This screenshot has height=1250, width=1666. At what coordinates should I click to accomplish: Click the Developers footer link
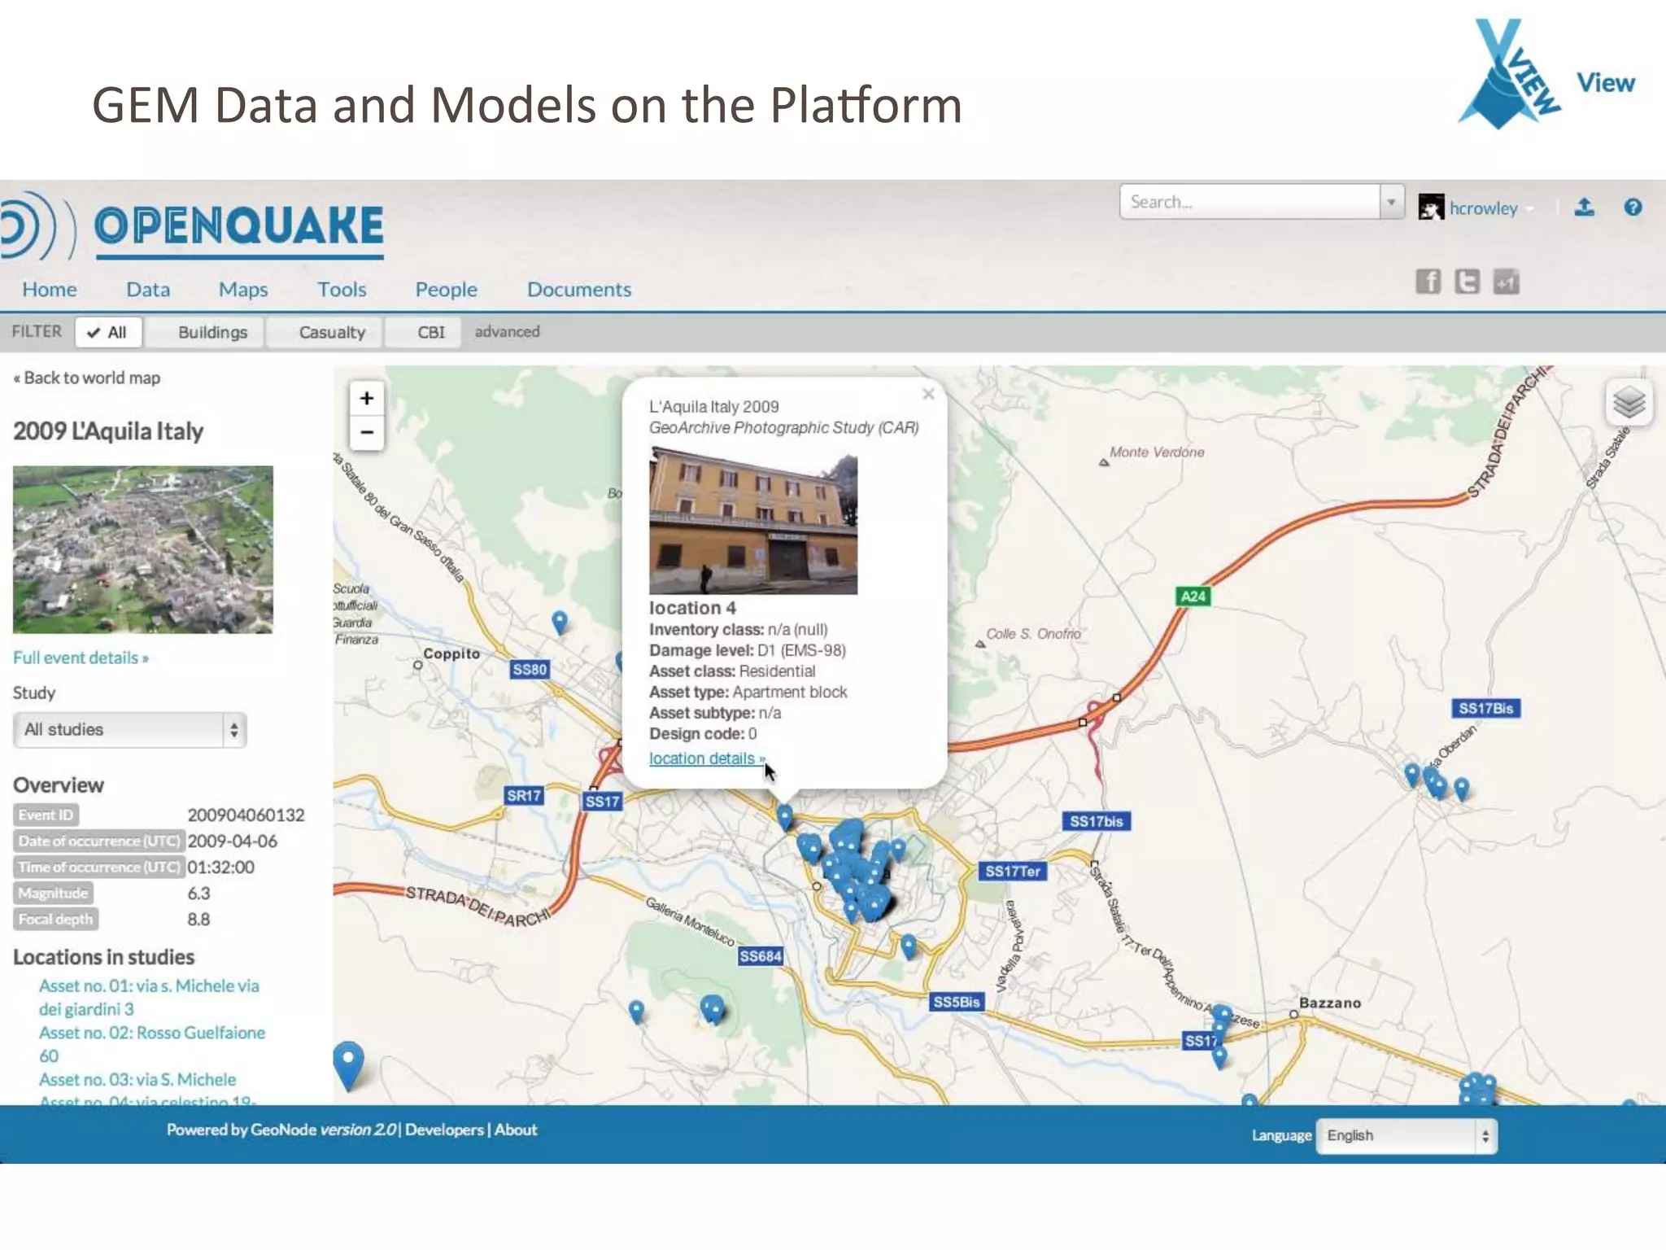click(x=444, y=1130)
